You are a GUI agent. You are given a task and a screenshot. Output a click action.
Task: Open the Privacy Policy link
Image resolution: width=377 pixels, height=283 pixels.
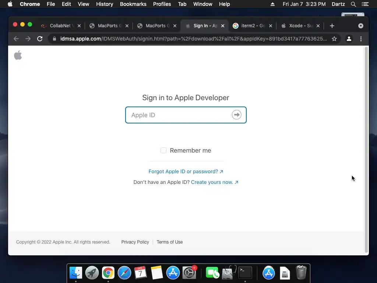[135, 242]
